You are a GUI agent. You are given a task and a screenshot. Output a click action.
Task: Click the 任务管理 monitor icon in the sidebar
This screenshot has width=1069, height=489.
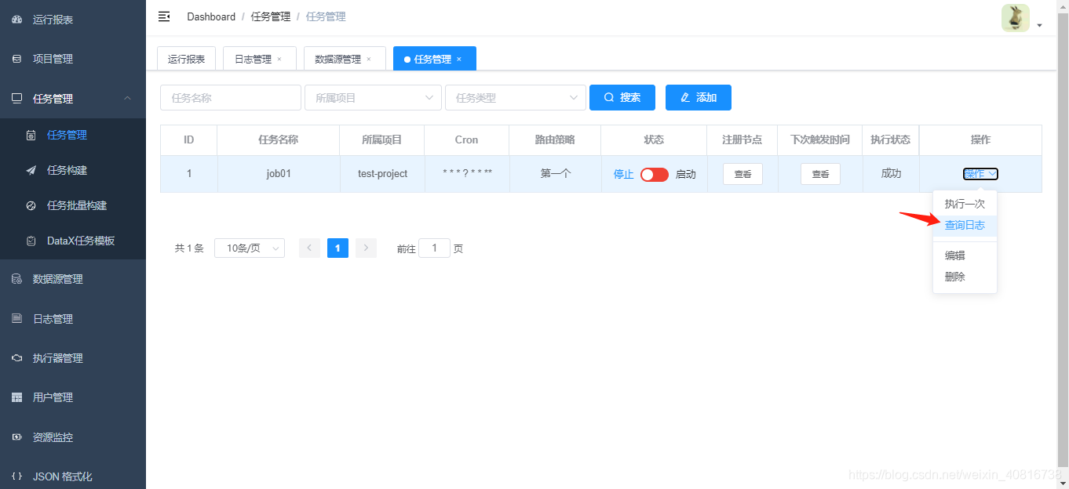(16, 99)
